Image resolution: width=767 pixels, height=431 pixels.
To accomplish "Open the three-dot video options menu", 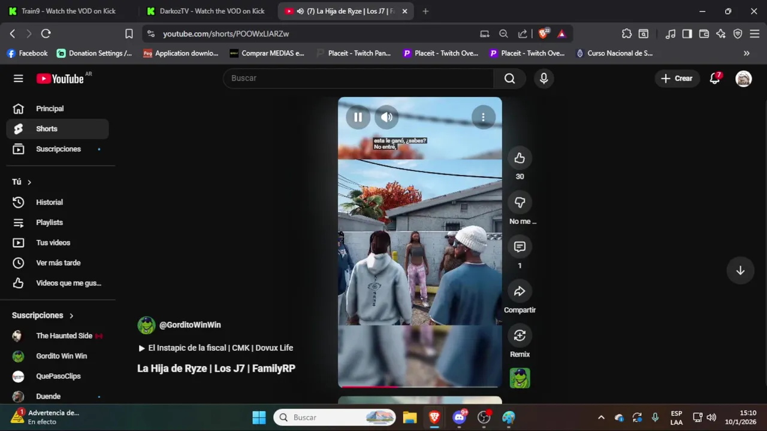I will point(483,117).
